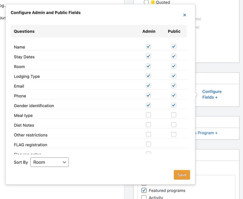The width and height of the screenshot is (243, 199).
Task: Uncheck Admin for Gender identification
Action: click(148, 105)
